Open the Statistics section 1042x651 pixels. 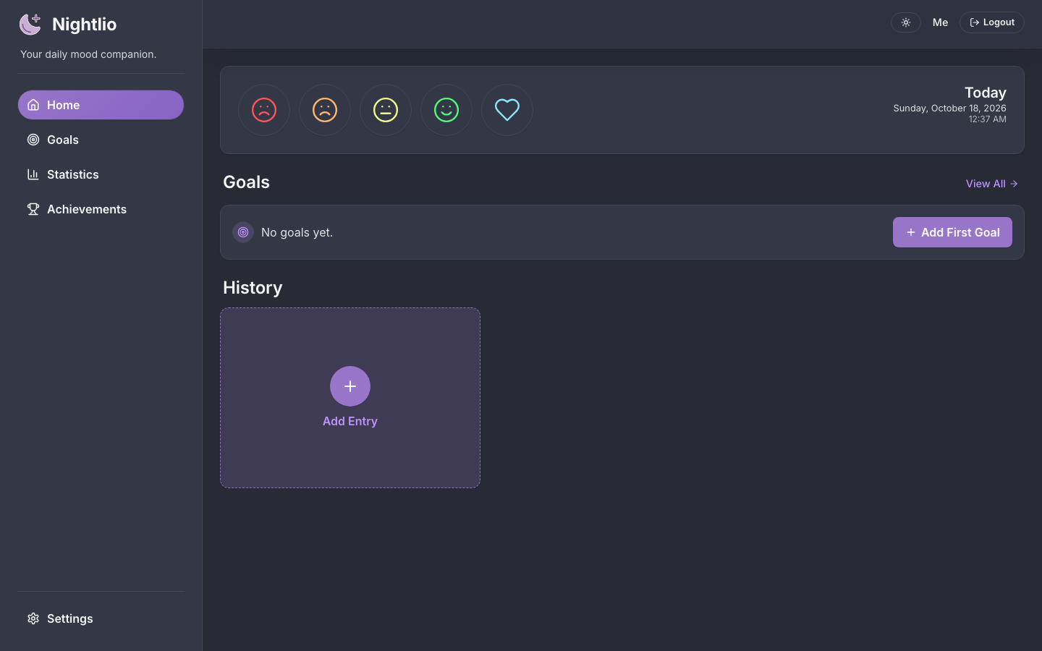coord(101,174)
